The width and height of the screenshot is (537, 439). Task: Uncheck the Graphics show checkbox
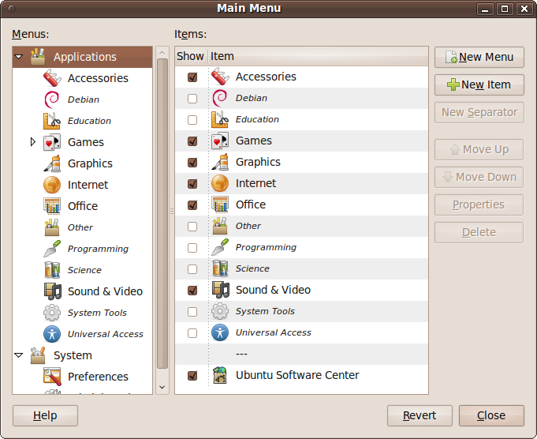click(192, 162)
